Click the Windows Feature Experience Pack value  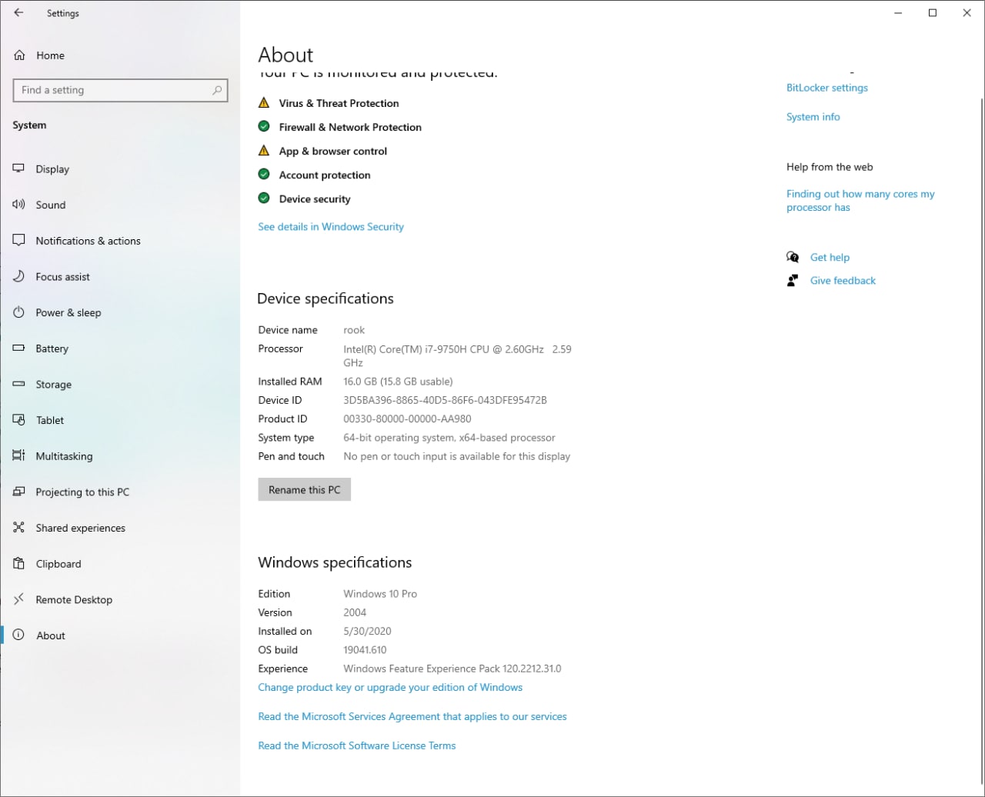452,669
